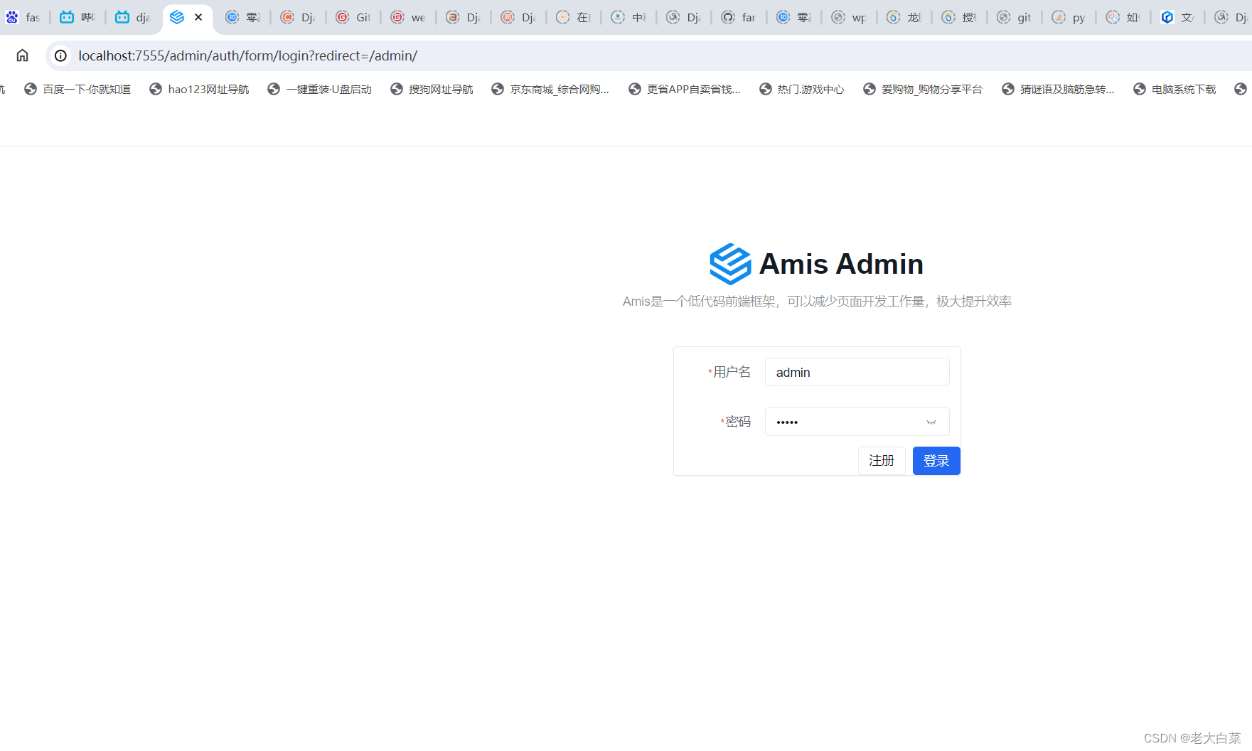The image size is (1252, 751).
Task: Click the 注册 register button
Action: tap(882, 461)
